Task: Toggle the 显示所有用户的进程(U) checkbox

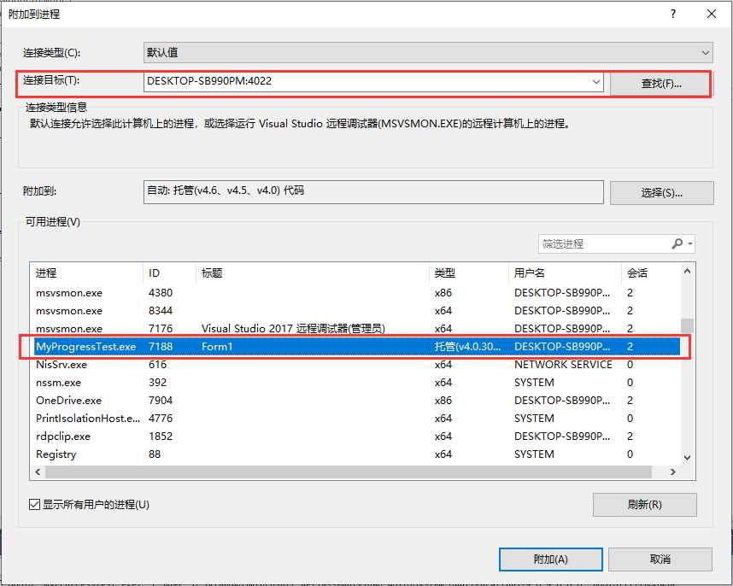Action: [x=34, y=505]
